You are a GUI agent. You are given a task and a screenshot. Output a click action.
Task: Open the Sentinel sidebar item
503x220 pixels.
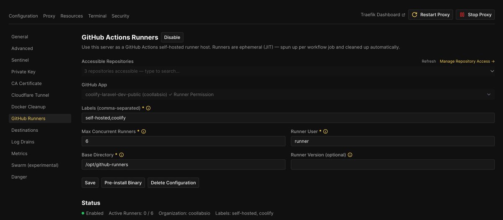pos(40,60)
